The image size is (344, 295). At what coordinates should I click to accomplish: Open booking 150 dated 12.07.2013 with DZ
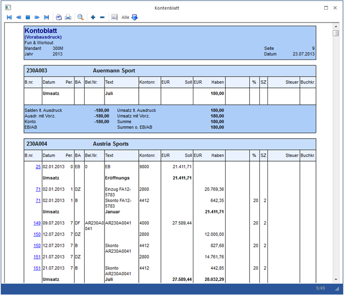pos(37,234)
